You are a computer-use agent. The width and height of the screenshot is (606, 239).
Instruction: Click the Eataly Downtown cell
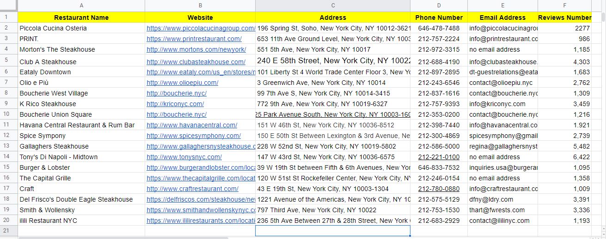click(x=81, y=72)
